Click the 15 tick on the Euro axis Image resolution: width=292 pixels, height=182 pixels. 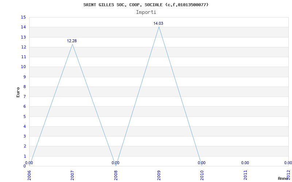pyautogui.click(x=23, y=17)
